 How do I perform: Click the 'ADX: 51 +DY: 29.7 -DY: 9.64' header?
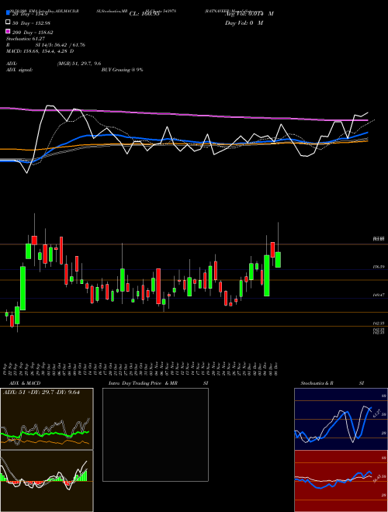(x=41, y=392)
